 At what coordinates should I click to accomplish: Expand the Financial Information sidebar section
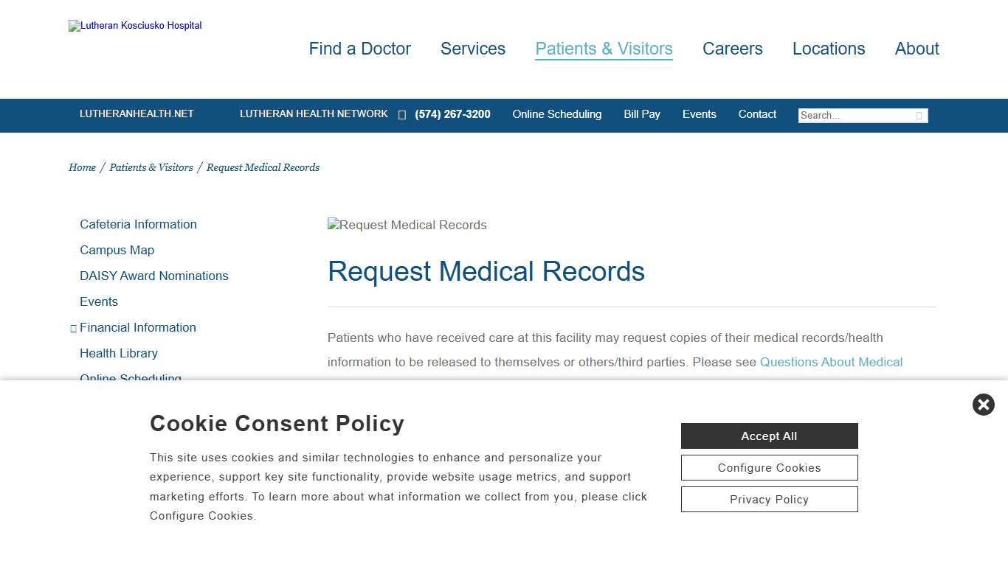tap(73, 327)
